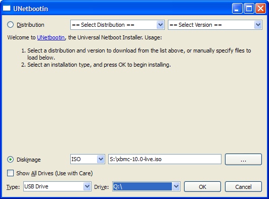Click the Cancel button

pyautogui.click(x=243, y=187)
